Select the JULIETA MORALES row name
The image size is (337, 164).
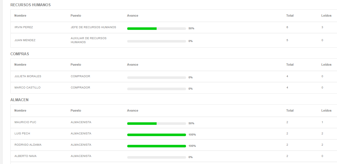[28, 76]
